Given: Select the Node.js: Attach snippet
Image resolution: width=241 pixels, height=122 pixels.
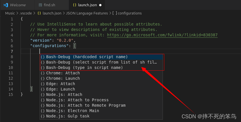Looking at the screenshot, I should coord(102,95).
